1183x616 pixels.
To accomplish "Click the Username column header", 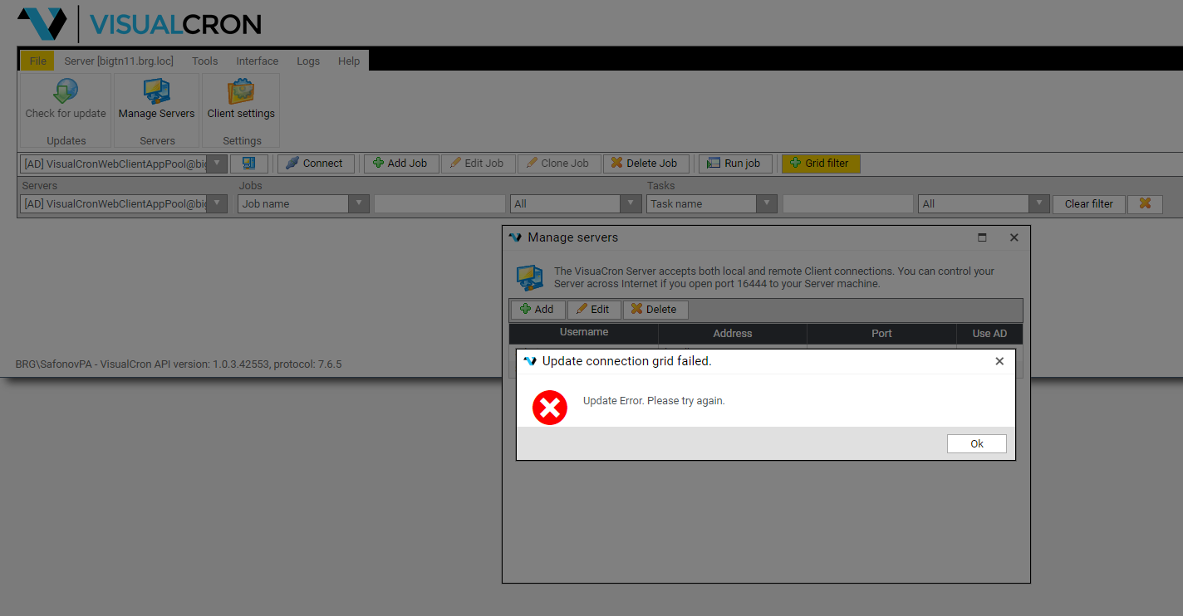I will [x=584, y=333].
